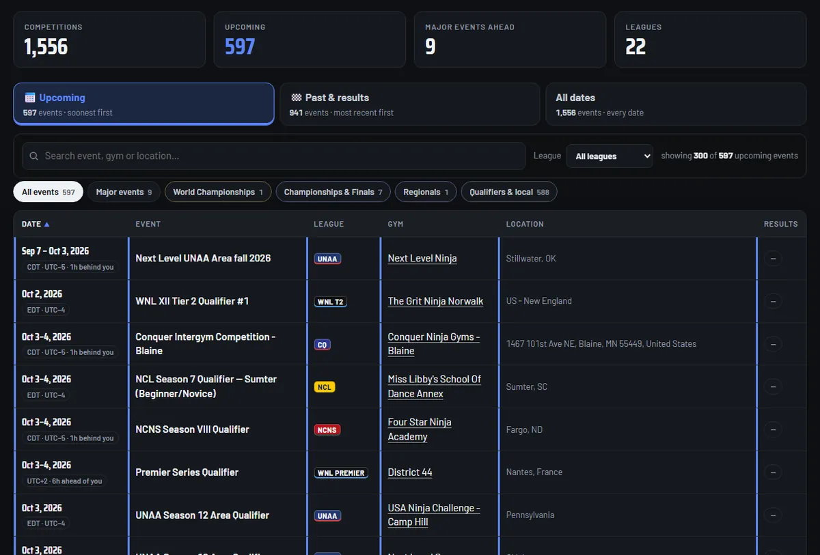Image resolution: width=820 pixels, height=555 pixels.
Task: Open The Grit Ninja Norwalk link
Action: (435, 301)
